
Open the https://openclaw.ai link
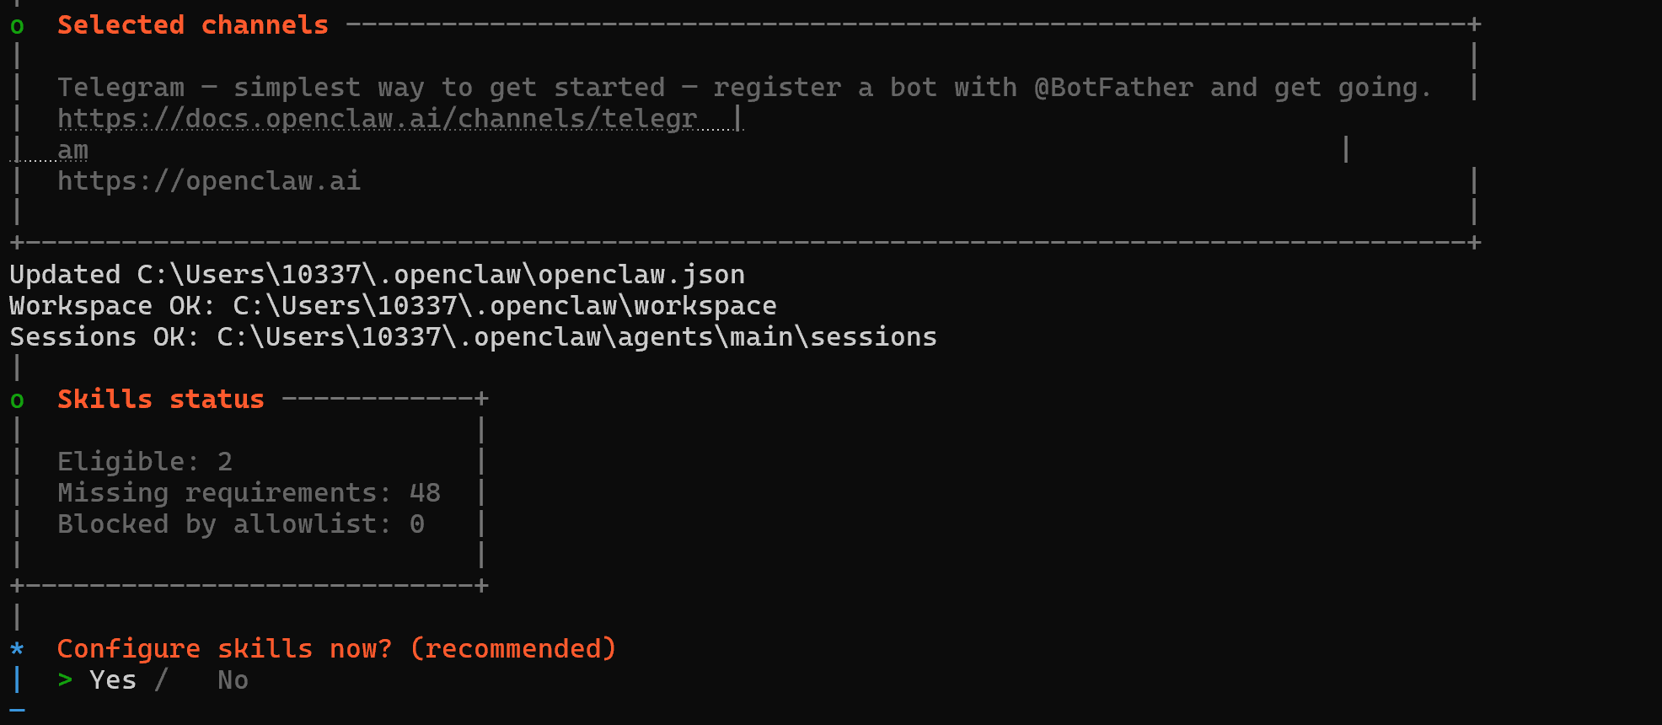pos(209,181)
